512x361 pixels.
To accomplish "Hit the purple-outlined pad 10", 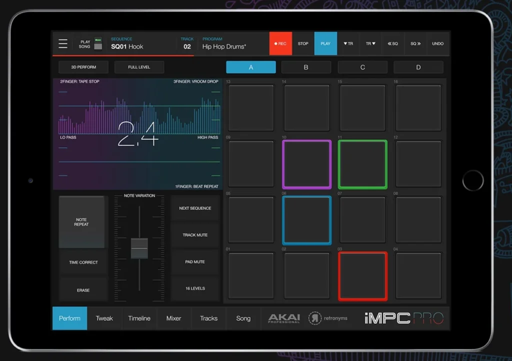I will point(306,164).
